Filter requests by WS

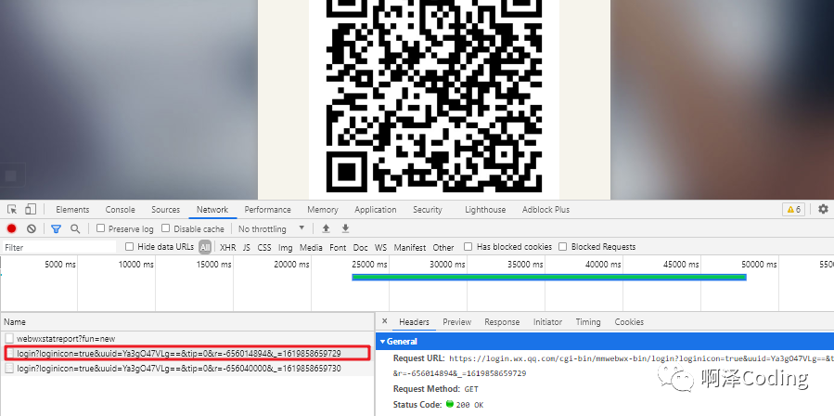381,247
